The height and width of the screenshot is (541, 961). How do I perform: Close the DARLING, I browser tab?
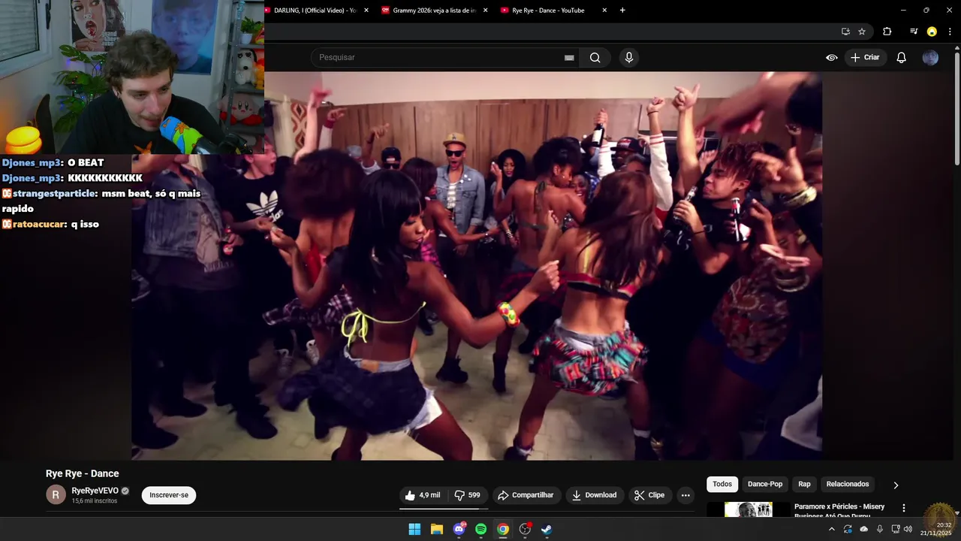click(366, 11)
